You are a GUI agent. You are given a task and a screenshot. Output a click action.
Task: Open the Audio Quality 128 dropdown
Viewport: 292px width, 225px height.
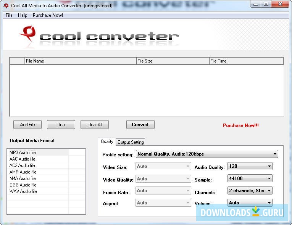click(250, 166)
